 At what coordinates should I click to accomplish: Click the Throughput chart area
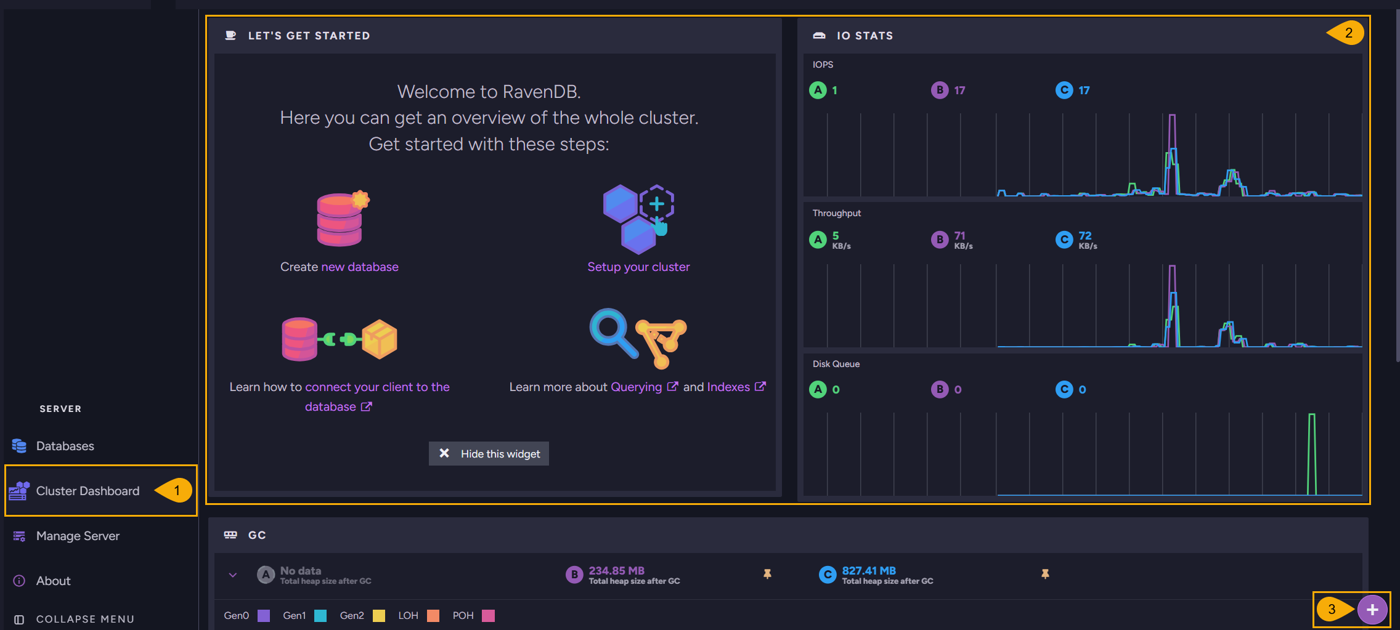tap(1083, 305)
